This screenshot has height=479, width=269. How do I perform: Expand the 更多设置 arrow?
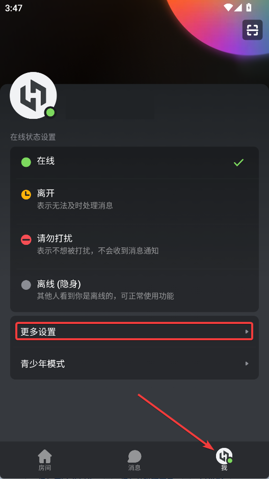[x=247, y=332]
